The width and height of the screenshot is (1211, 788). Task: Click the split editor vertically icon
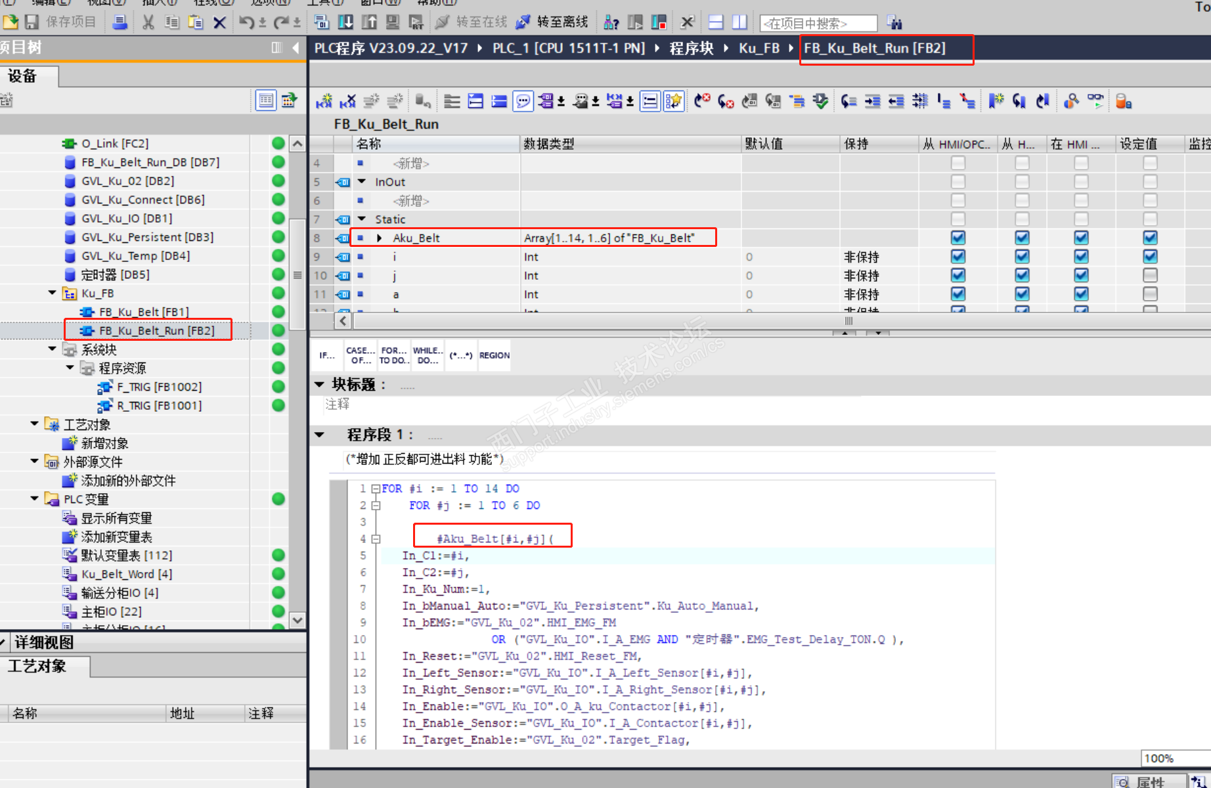(x=739, y=22)
